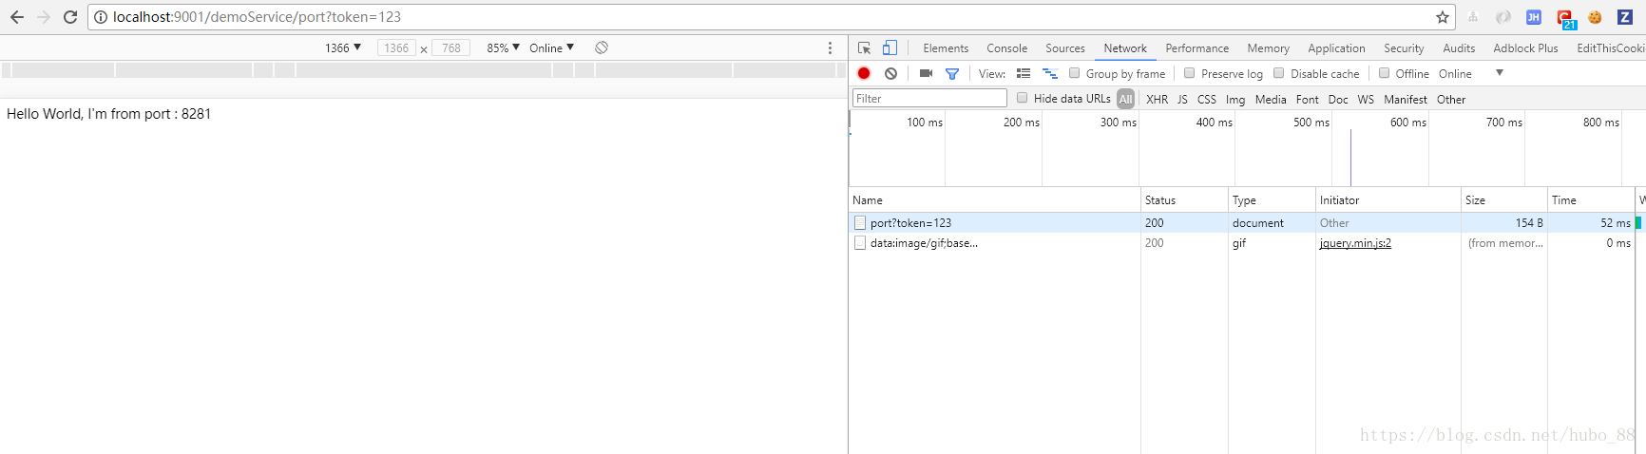The width and height of the screenshot is (1646, 454).
Task: Open the 85% zoom dropdown
Action: [x=503, y=47]
